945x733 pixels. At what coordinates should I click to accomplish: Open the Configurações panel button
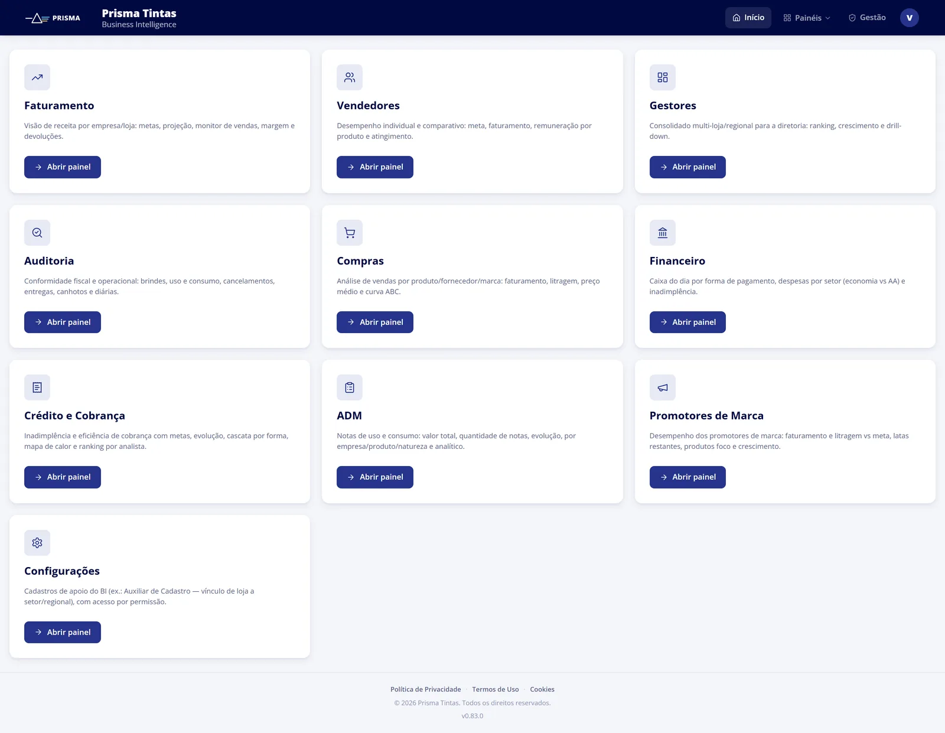[x=63, y=633]
